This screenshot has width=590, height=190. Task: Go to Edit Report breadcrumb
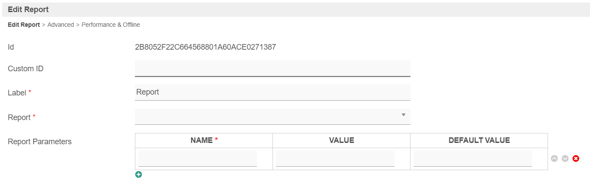pos(24,25)
